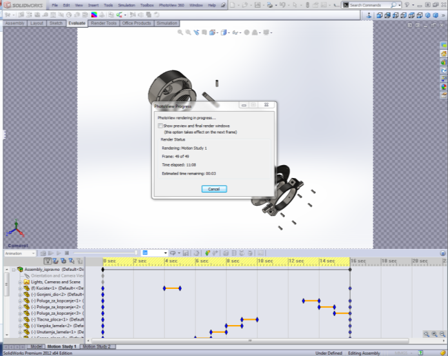Select Poluga_za_kopcanje<3> in the motion tree

(56, 313)
